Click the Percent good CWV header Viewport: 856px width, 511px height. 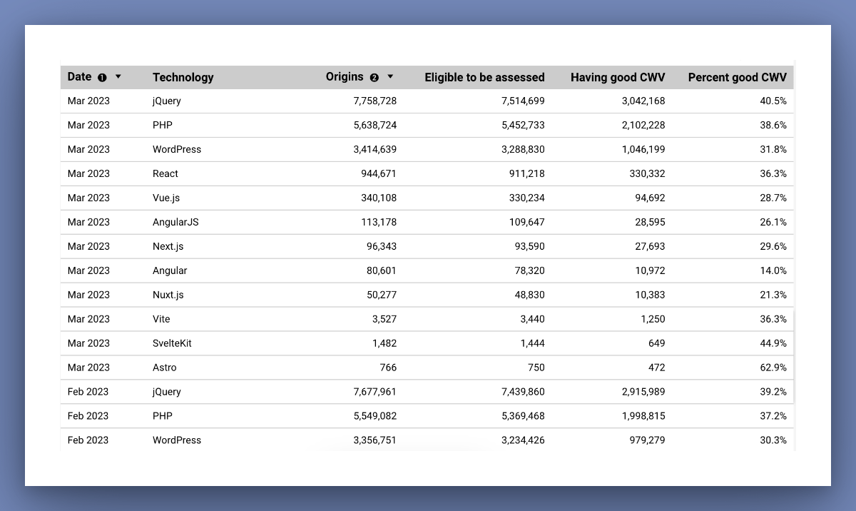click(737, 77)
